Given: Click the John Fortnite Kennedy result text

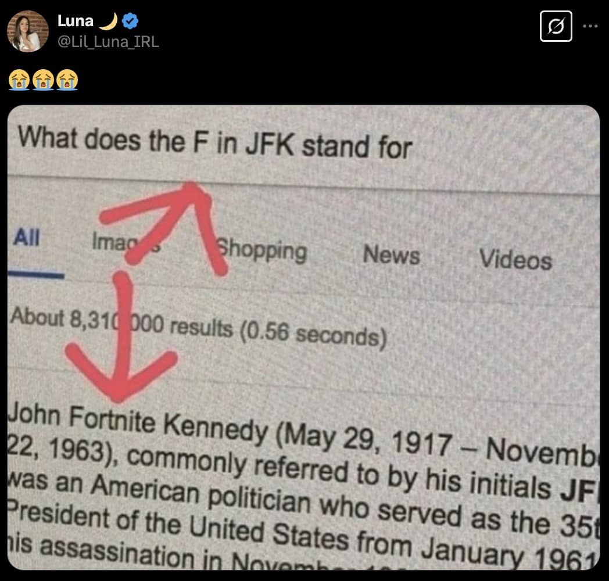Looking at the screenshot, I should pos(138,421).
